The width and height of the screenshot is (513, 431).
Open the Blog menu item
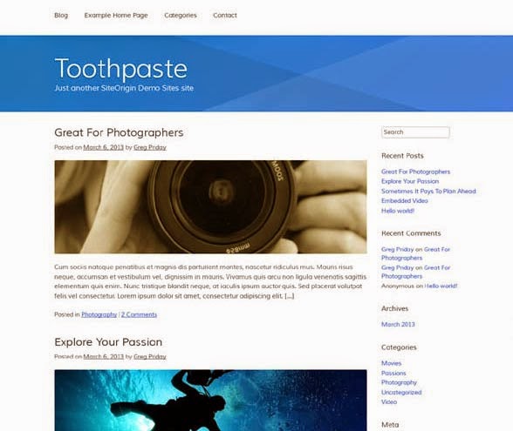point(61,16)
